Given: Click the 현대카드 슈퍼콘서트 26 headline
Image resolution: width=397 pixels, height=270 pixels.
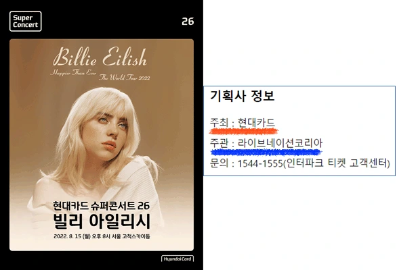Looking at the screenshot, I should pyautogui.click(x=101, y=205).
